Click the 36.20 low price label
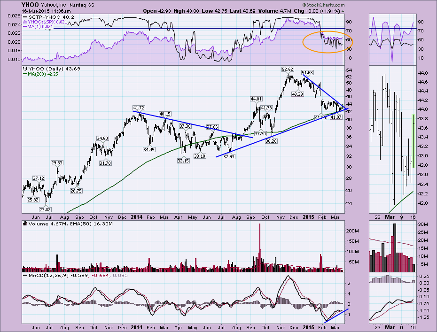 tap(271, 141)
